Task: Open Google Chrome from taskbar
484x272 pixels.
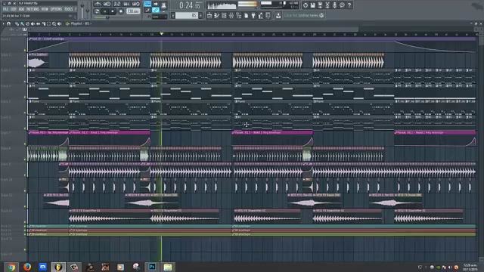Action: tap(11, 267)
